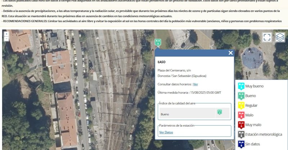Click 'Consultar datos horarios' label

click(x=175, y=84)
